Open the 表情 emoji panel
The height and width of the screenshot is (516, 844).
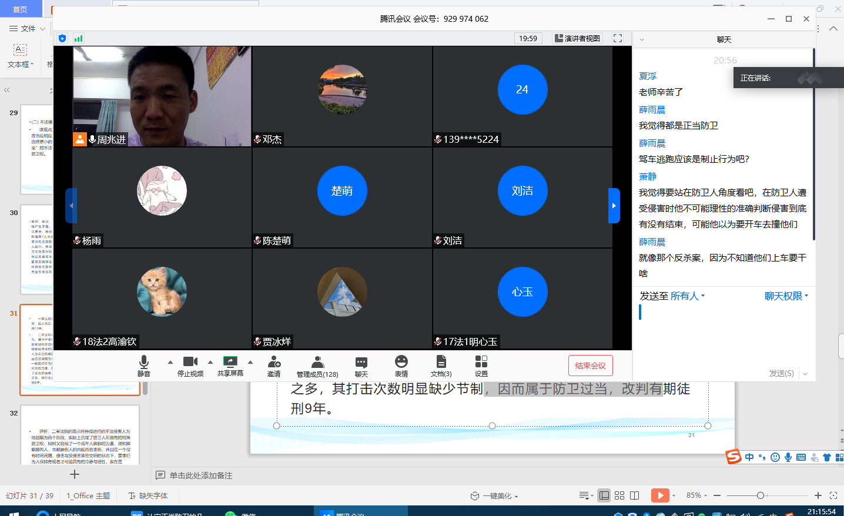pos(401,366)
